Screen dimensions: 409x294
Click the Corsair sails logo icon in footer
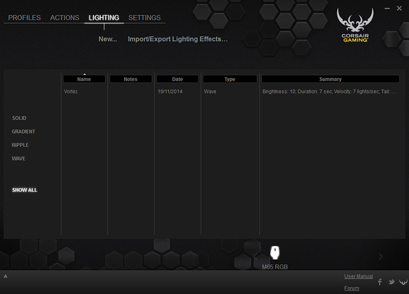[x=404, y=282]
